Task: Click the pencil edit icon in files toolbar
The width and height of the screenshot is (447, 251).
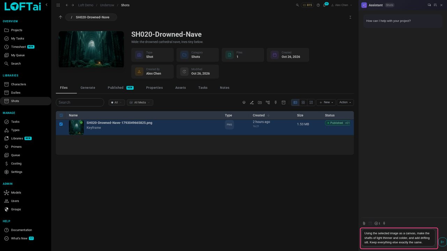Action: pos(252,102)
